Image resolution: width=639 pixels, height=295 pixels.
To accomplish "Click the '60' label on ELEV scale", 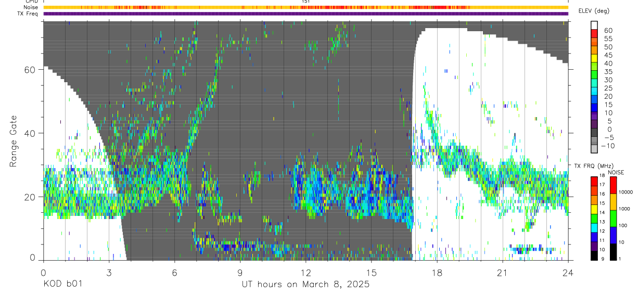I will 608,31.
